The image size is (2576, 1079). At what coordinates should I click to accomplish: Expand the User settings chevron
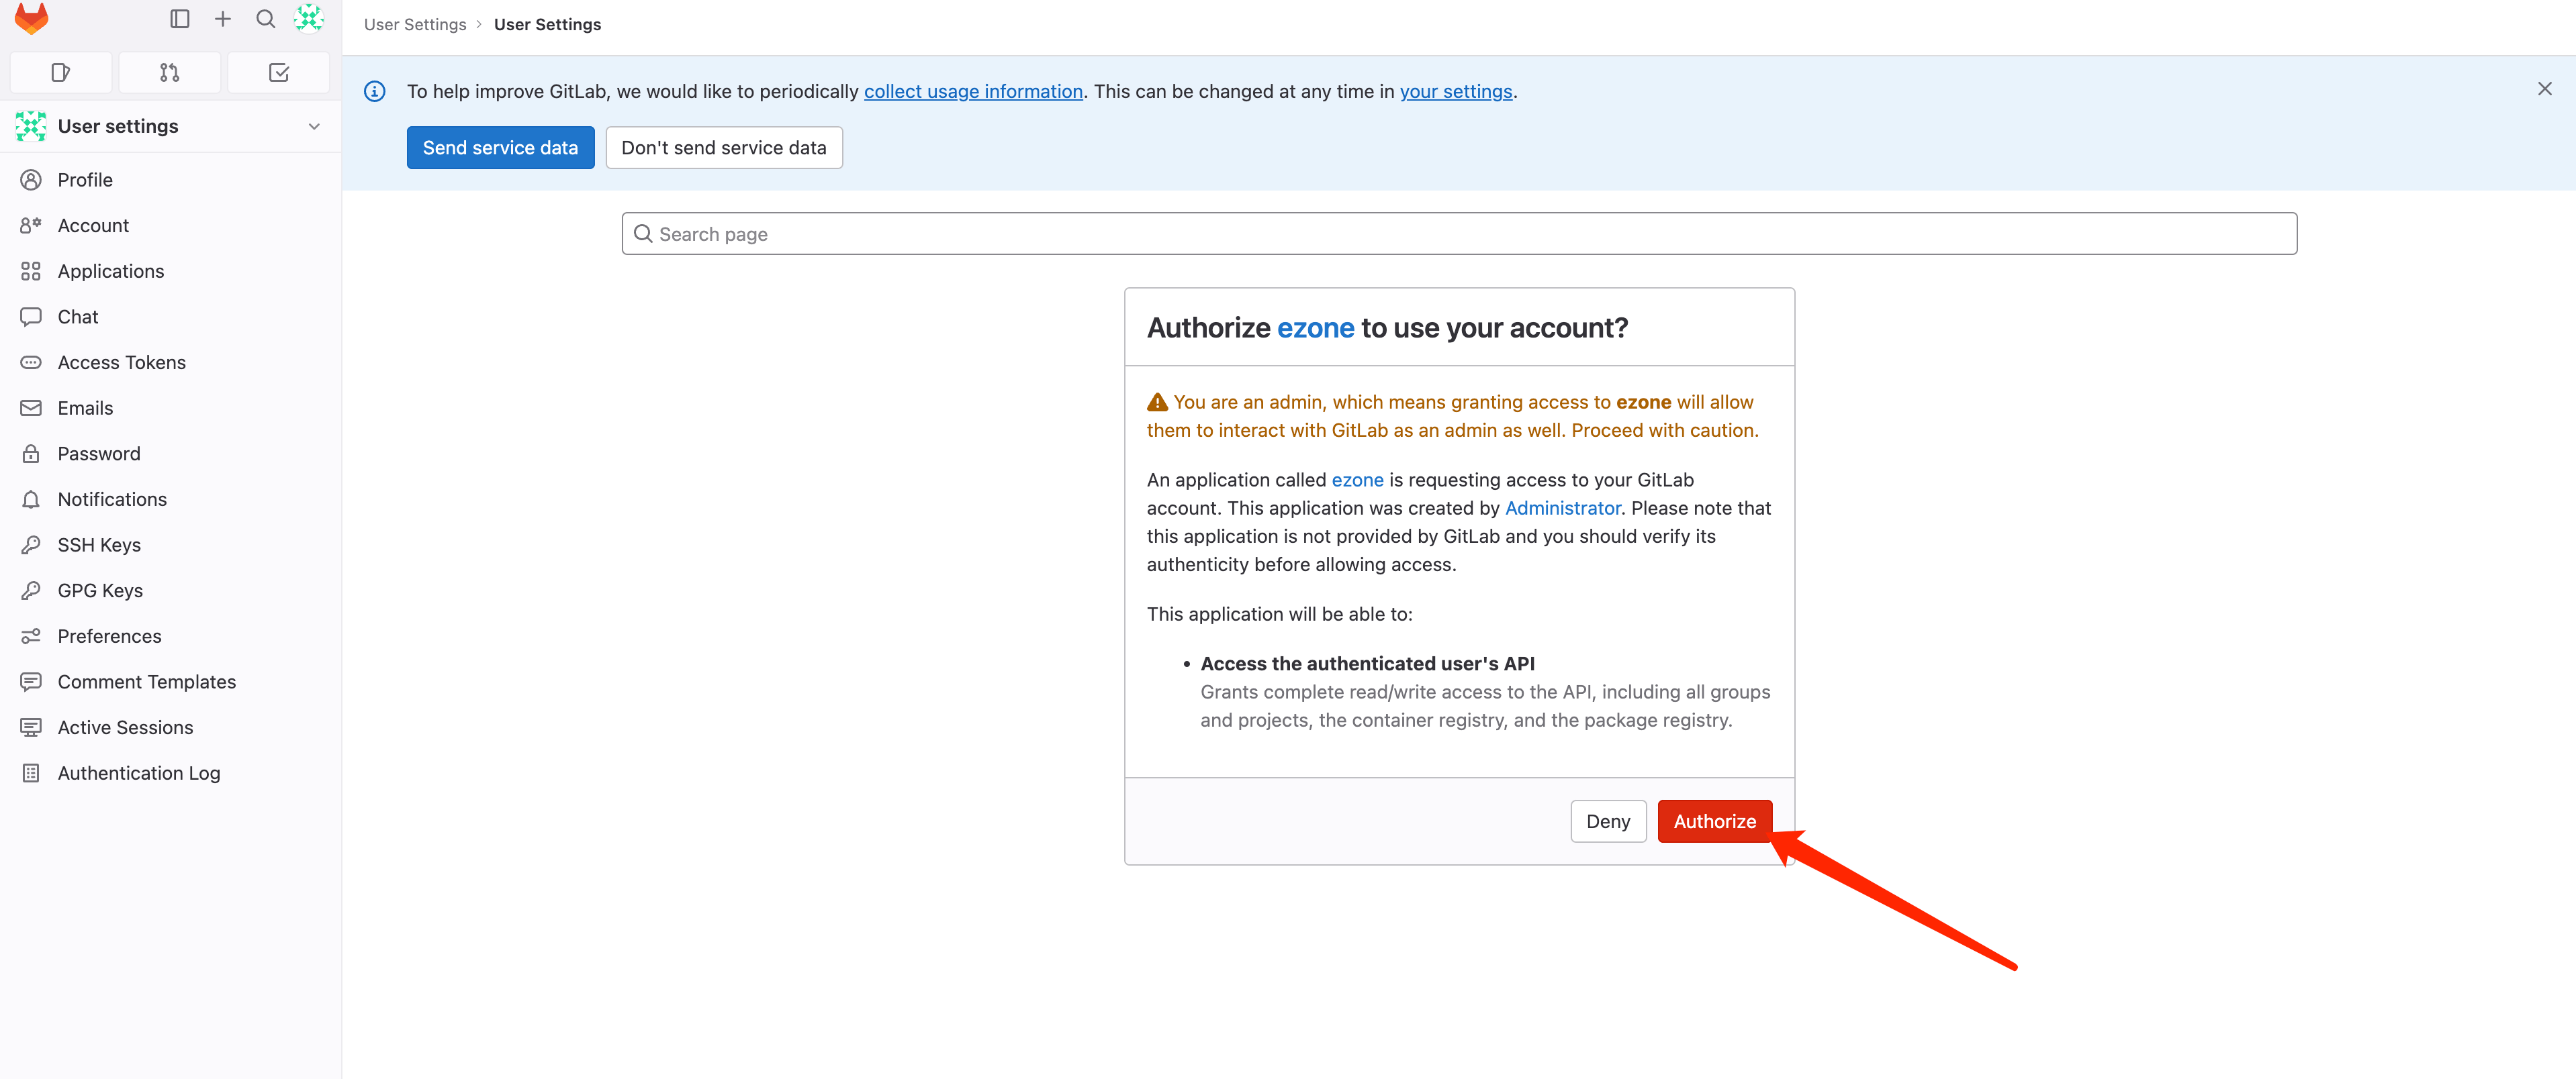tap(314, 127)
